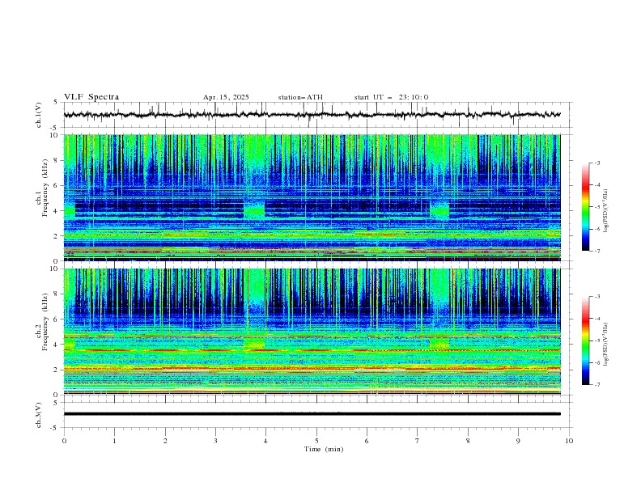Click the "8" kHz tick on ch.1 spectrogram
Image resolution: width=641 pixels, height=495 pixels.
[x=56, y=160]
